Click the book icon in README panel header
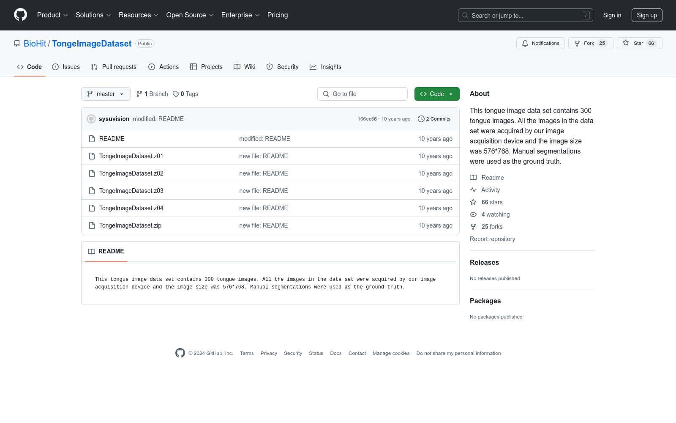676x423 pixels. (92, 251)
